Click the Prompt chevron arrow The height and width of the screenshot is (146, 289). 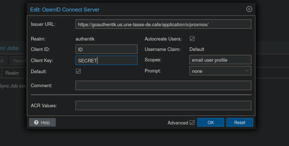pos(247,71)
